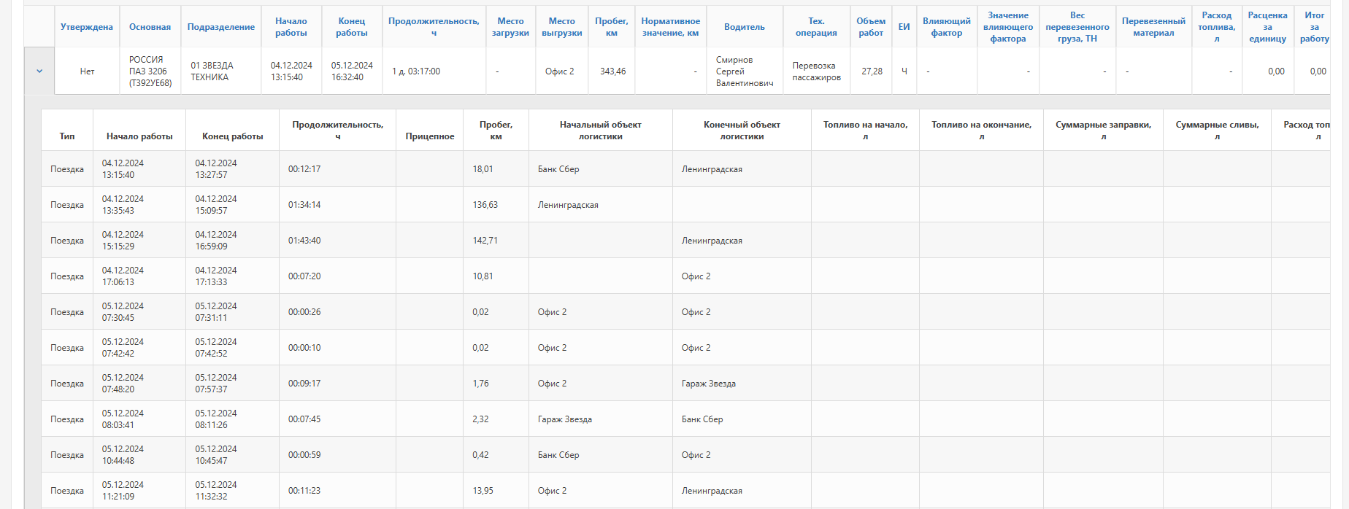Select the driver cell Смирнов Сергей Валентинович
This screenshot has width=1349, height=509.
744,71
